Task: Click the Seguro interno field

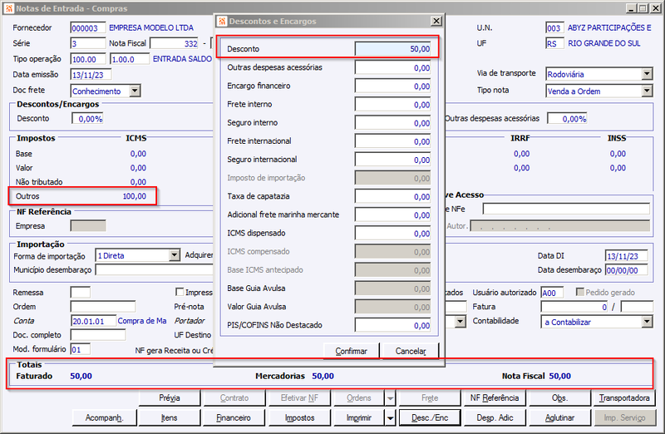Action: point(392,122)
